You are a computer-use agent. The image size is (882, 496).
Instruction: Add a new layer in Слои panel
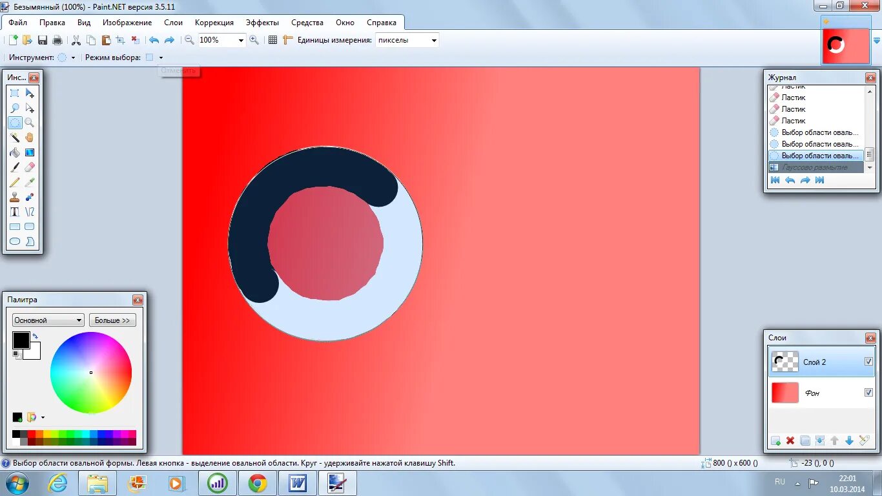775,440
